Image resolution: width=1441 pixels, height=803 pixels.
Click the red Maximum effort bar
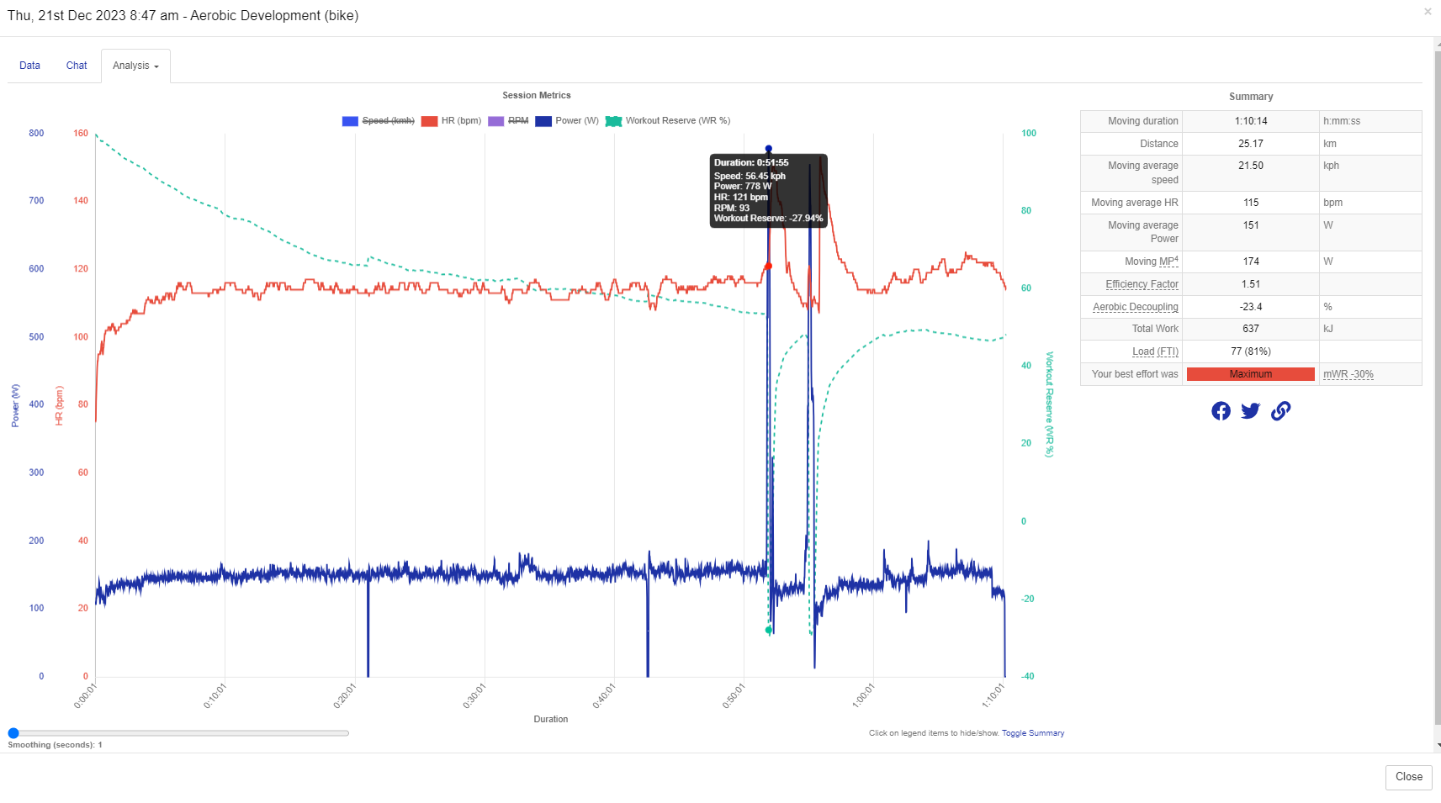click(1250, 374)
